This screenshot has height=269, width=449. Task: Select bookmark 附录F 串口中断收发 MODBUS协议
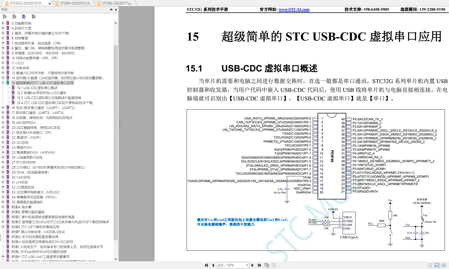coord(38,232)
